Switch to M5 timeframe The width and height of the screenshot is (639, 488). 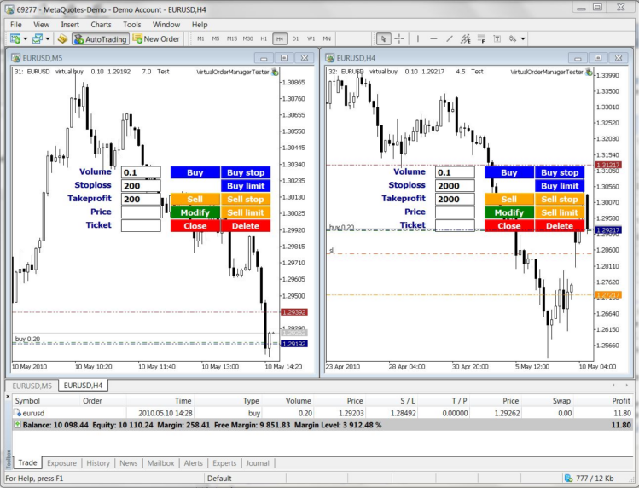tap(216, 38)
